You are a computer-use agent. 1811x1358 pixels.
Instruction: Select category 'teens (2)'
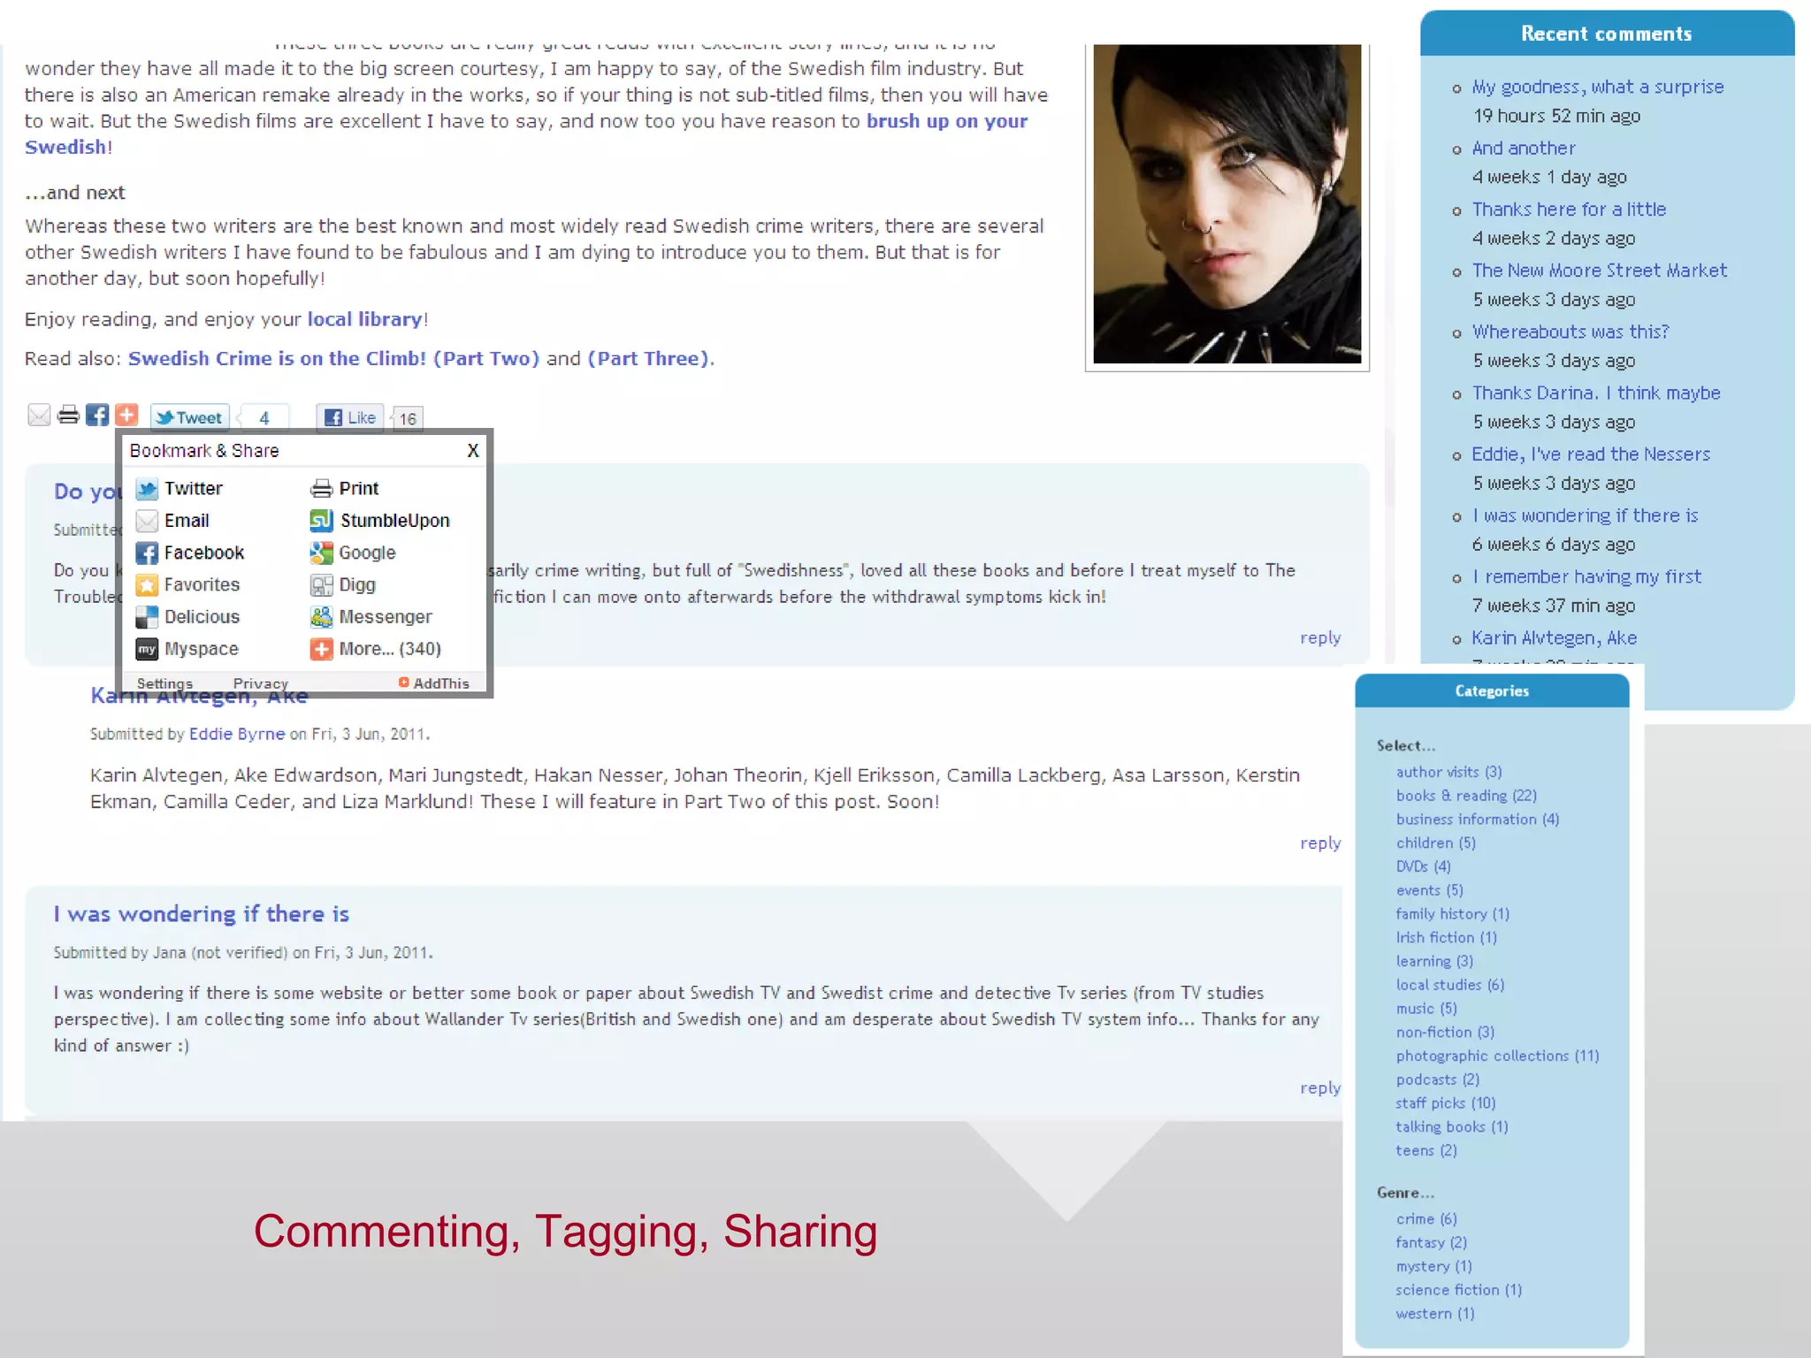1426,1151
